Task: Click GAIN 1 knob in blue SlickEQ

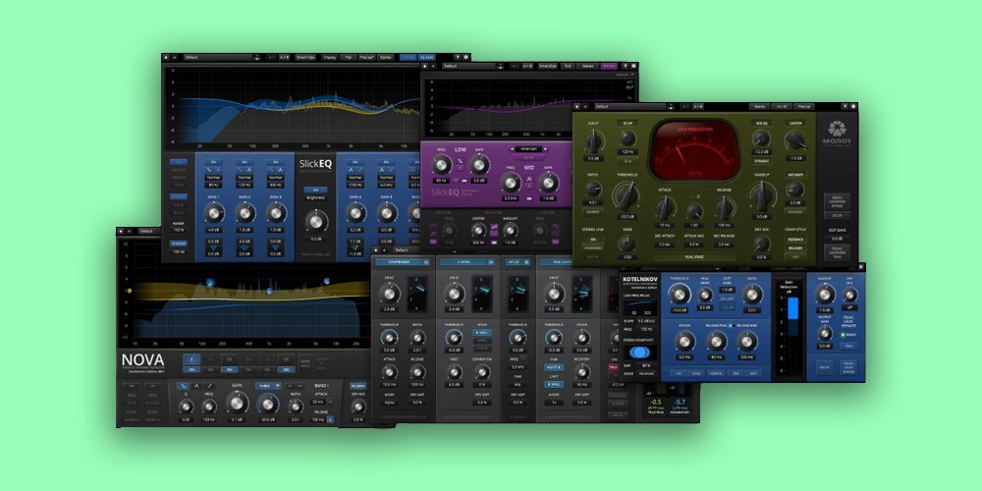Action: pos(213,213)
